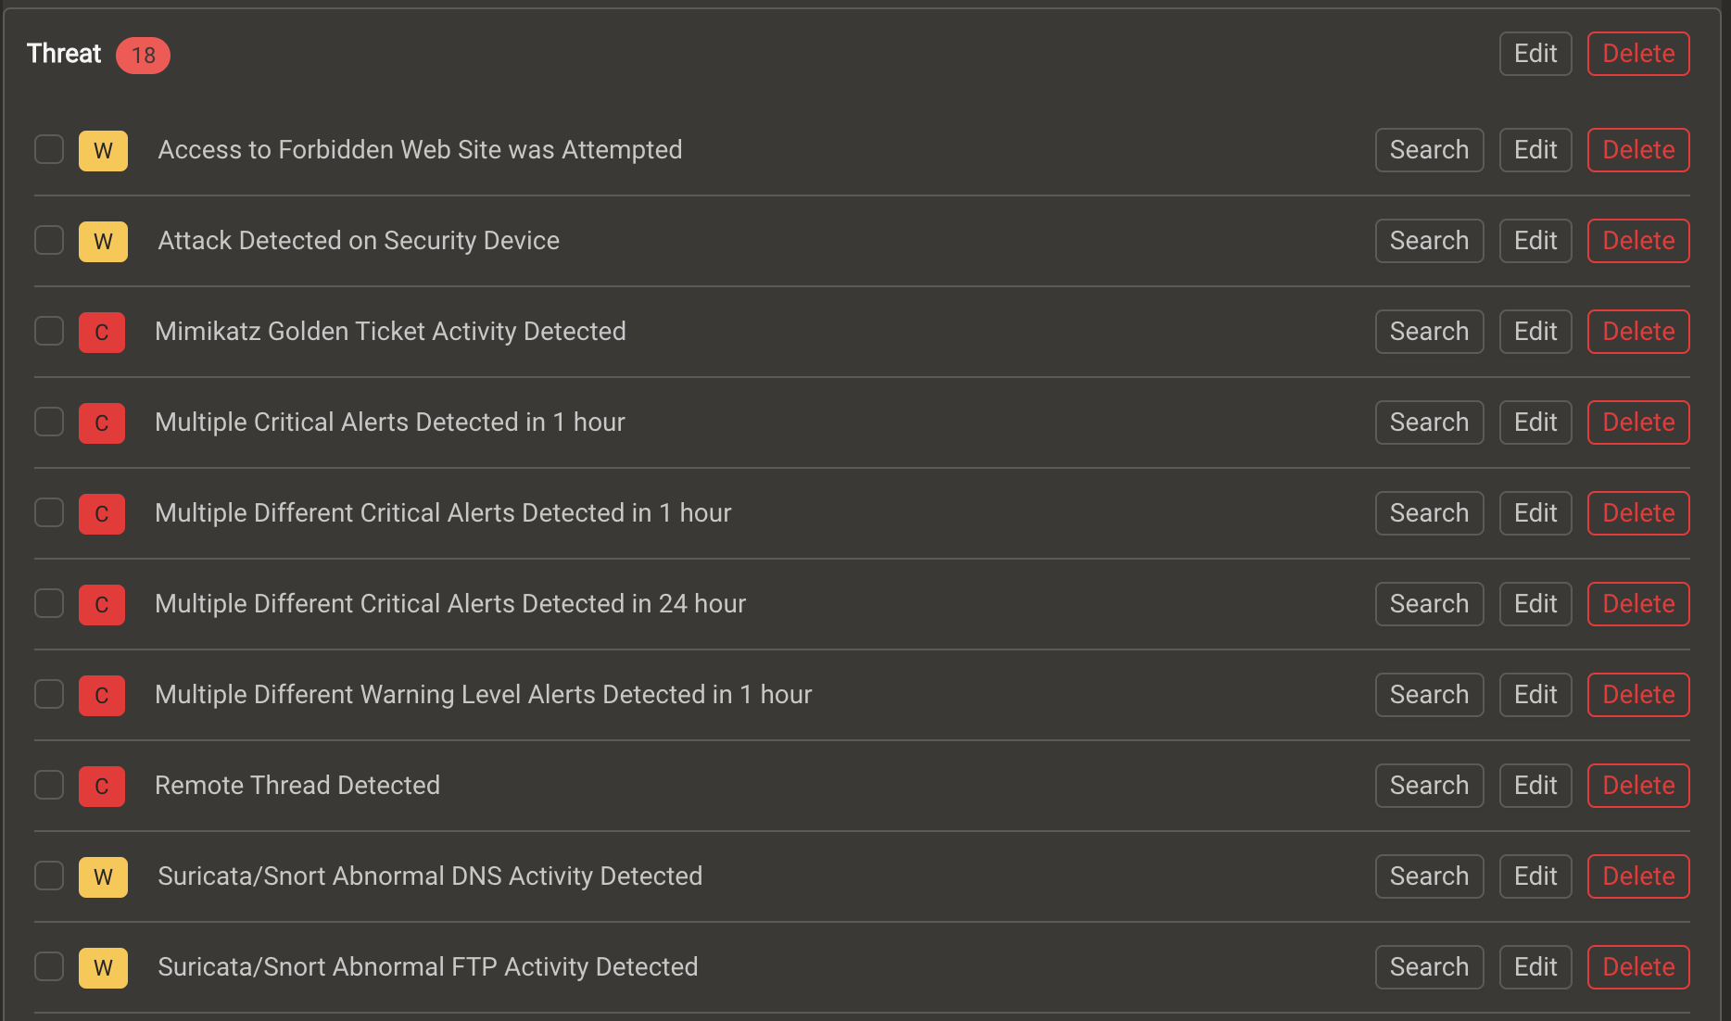Delete the whole Threat group

pos(1638,54)
